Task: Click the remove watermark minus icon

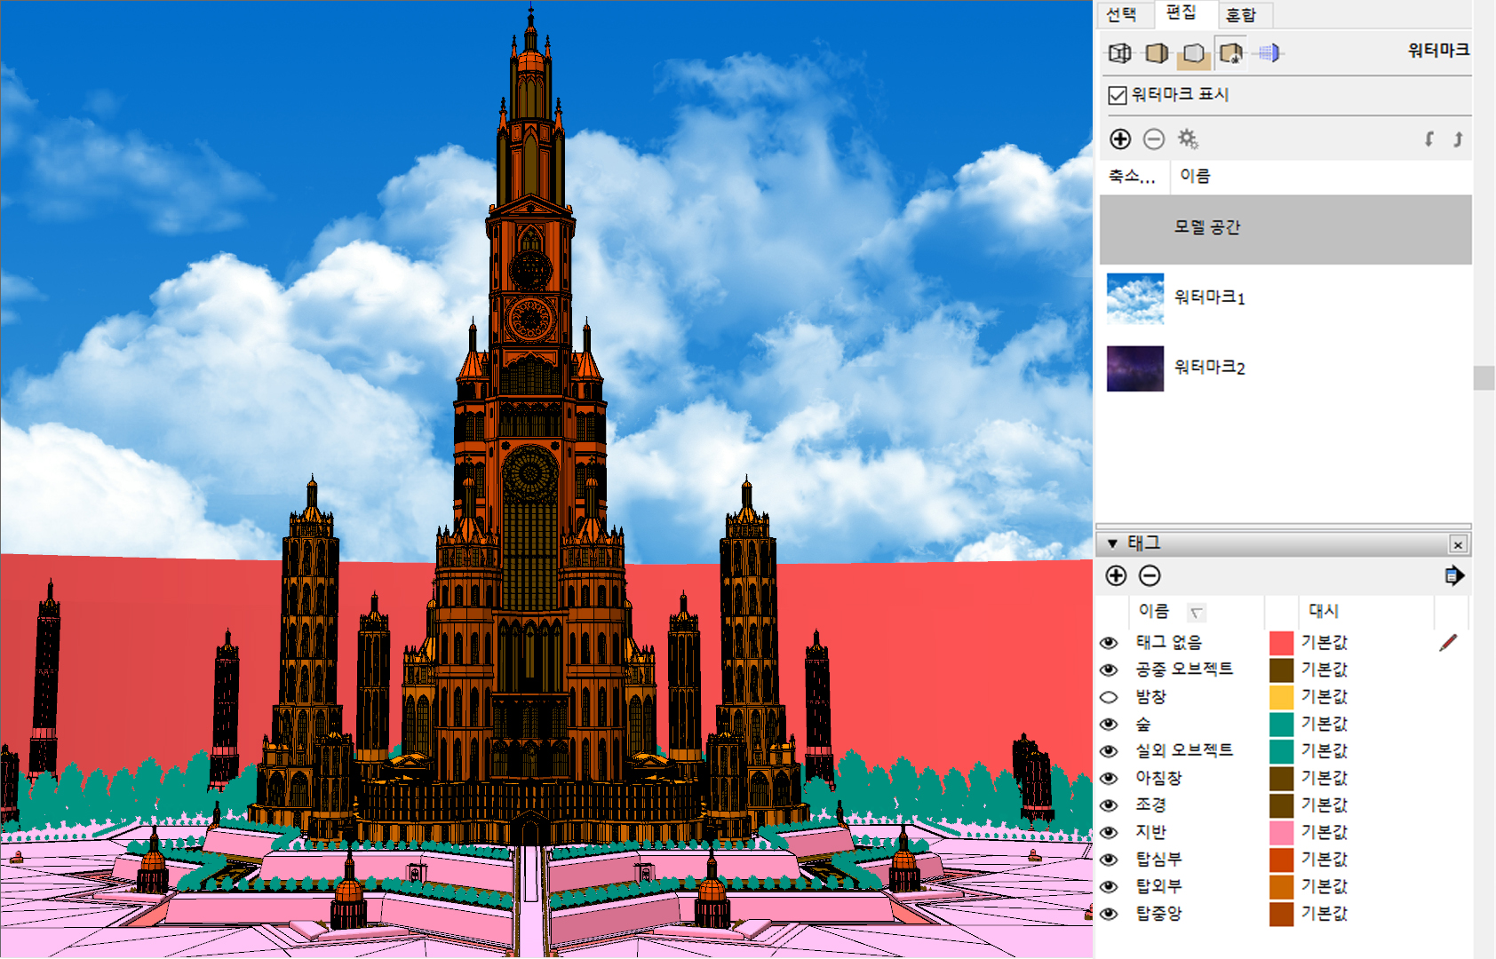Action: [x=1154, y=139]
